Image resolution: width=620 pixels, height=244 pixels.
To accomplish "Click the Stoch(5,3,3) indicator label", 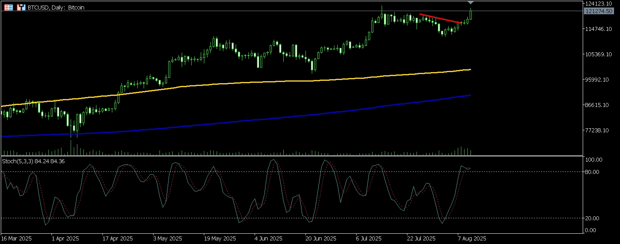I will (33, 161).
